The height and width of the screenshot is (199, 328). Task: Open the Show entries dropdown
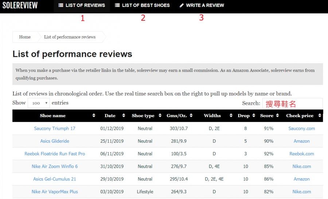39,103
